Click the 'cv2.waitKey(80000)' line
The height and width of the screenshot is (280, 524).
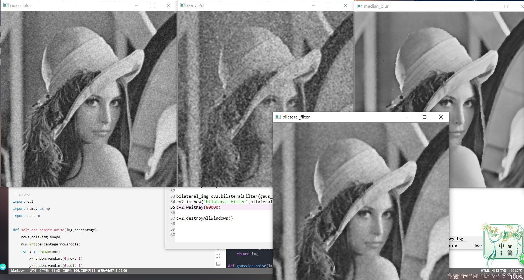[198, 207]
